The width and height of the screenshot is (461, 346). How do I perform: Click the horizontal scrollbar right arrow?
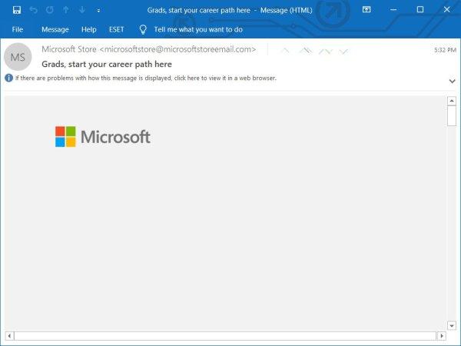click(441, 336)
